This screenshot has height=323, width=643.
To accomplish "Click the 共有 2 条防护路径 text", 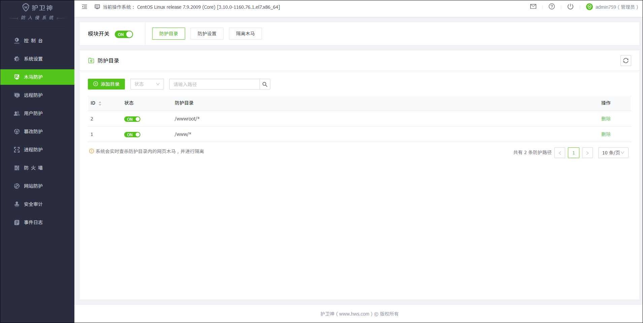I will pos(533,152).
